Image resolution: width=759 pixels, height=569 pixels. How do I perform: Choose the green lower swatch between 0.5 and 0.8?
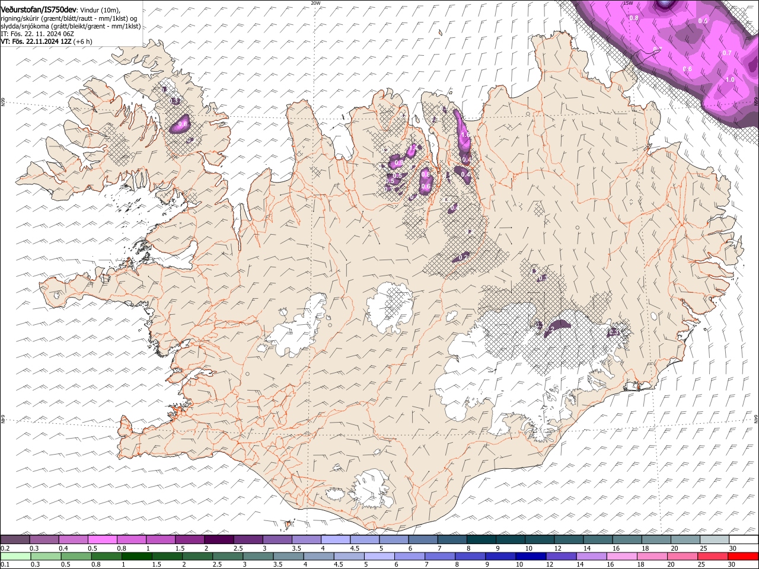click(76, 557)
